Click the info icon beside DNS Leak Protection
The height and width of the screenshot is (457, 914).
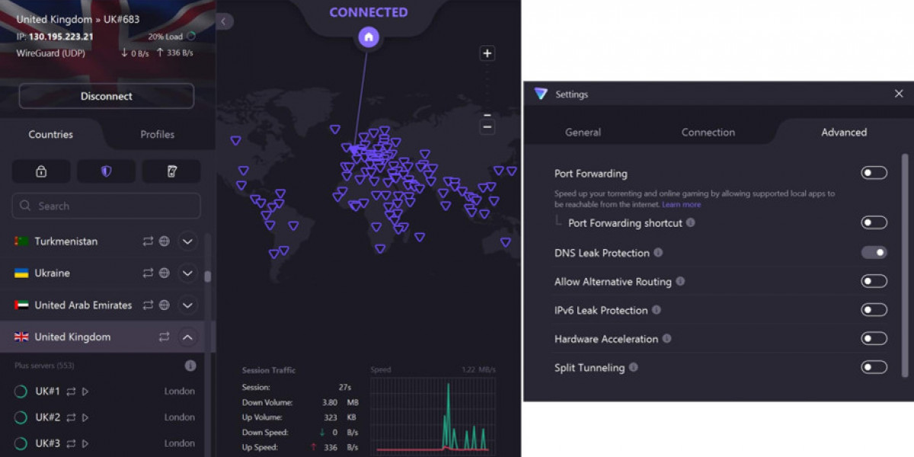tap(658, 253)
